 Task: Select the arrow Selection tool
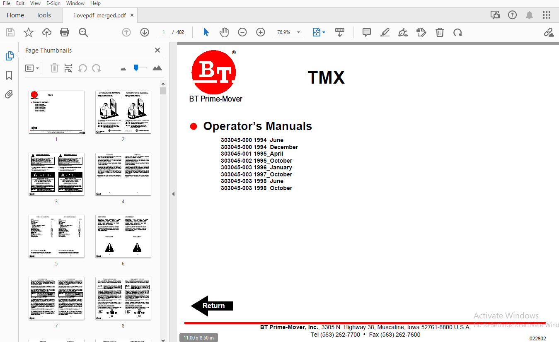tap(206, 32)
